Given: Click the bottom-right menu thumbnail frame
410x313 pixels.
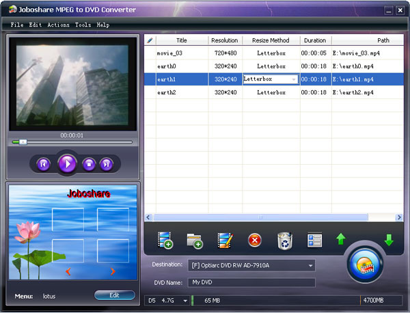Looking at the screenshot, I should [113, 251].
